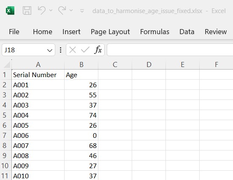Switch to the Formulas ribbon tab
Screen dimensions: 233x180
coord(154,32)
